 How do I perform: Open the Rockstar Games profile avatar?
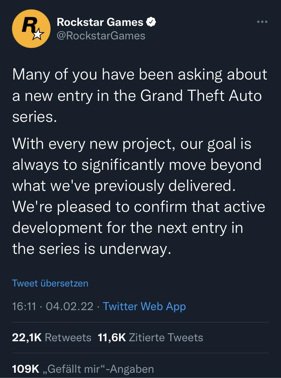[31, 28]
